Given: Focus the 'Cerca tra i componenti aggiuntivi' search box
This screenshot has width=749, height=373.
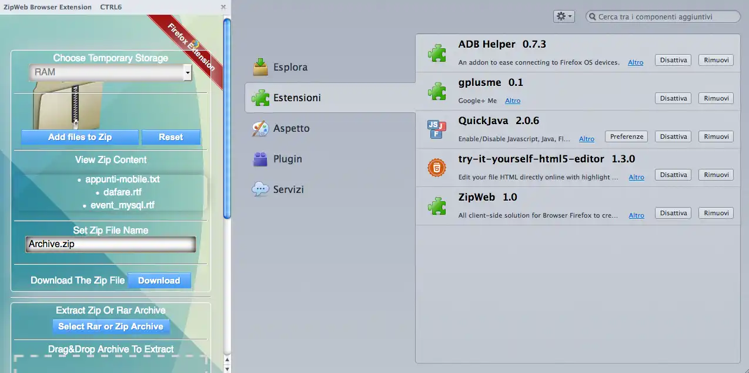Looking at the screenshot, I should point(663,16).
